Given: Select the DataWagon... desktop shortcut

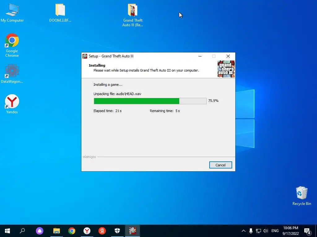Looking at the screenshot, I should click(12, 74).
